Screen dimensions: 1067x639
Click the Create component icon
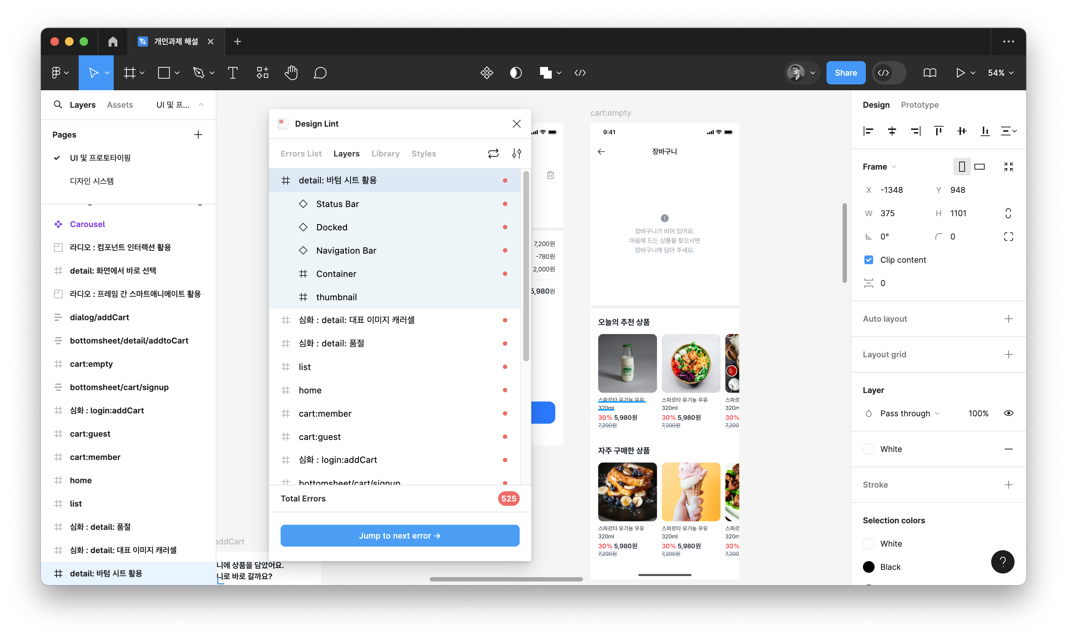point(487,73)
